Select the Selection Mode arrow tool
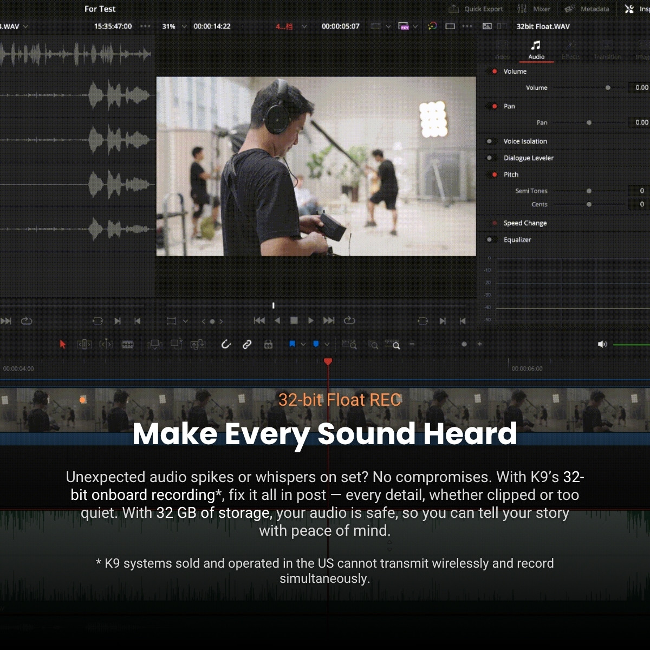Screen dimensions: 650x650 coord(62,344)
